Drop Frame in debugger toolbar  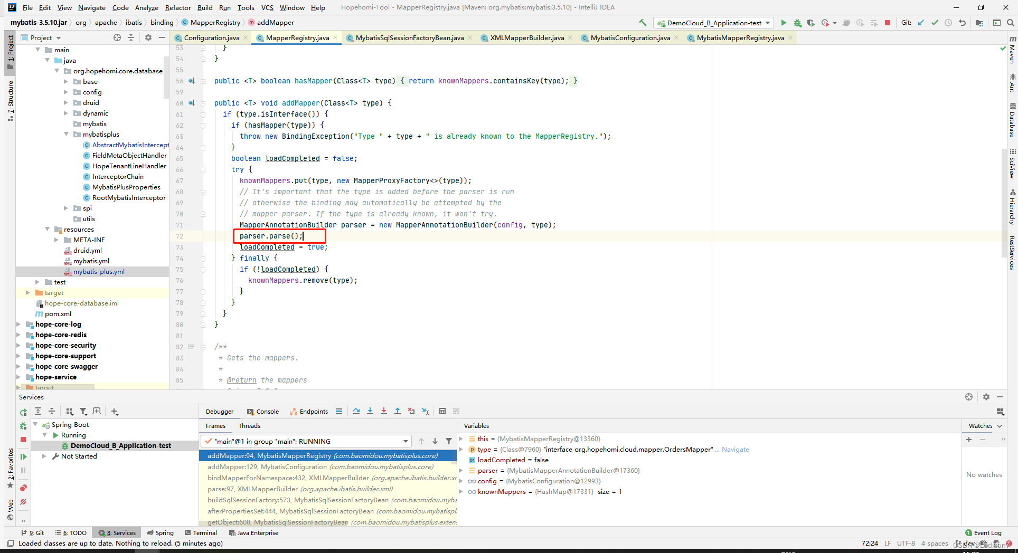pos(411,411)
